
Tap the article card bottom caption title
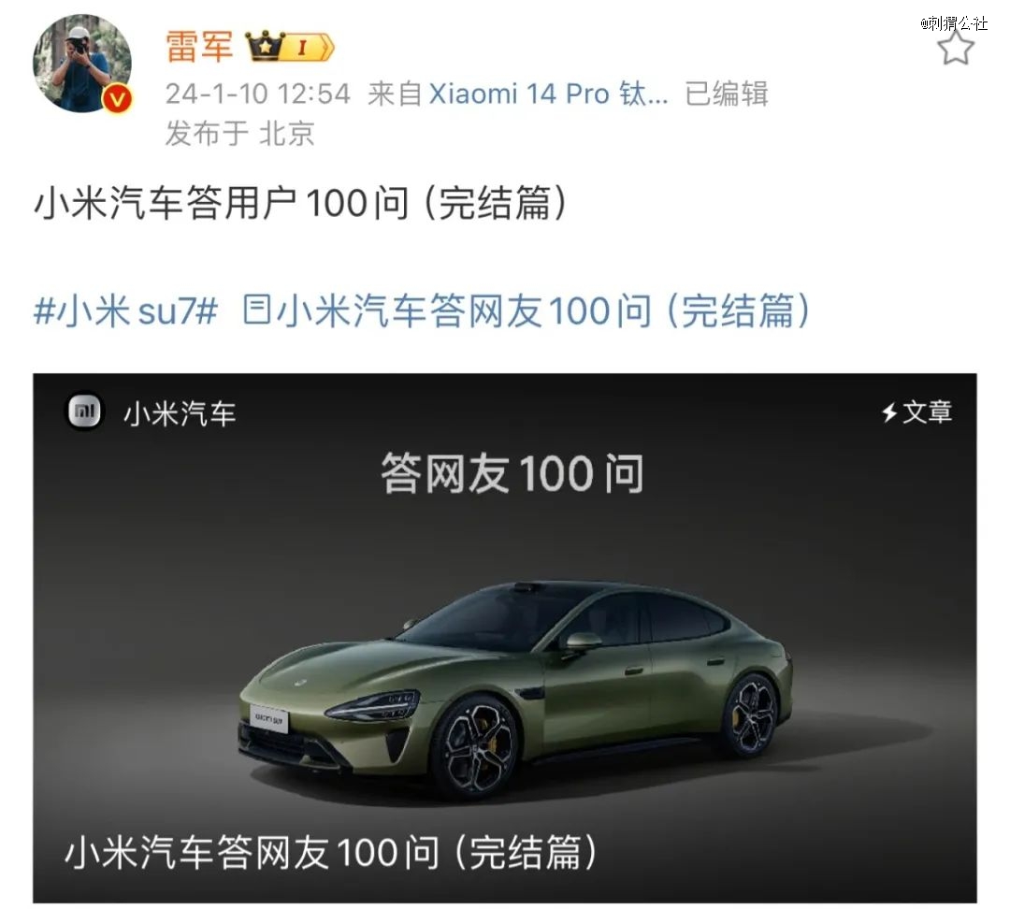coord(331,852)
